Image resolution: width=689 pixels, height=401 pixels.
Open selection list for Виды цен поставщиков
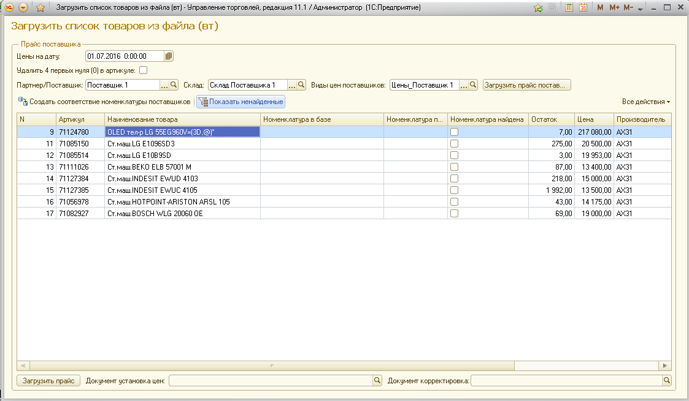(x=464, y=85)
